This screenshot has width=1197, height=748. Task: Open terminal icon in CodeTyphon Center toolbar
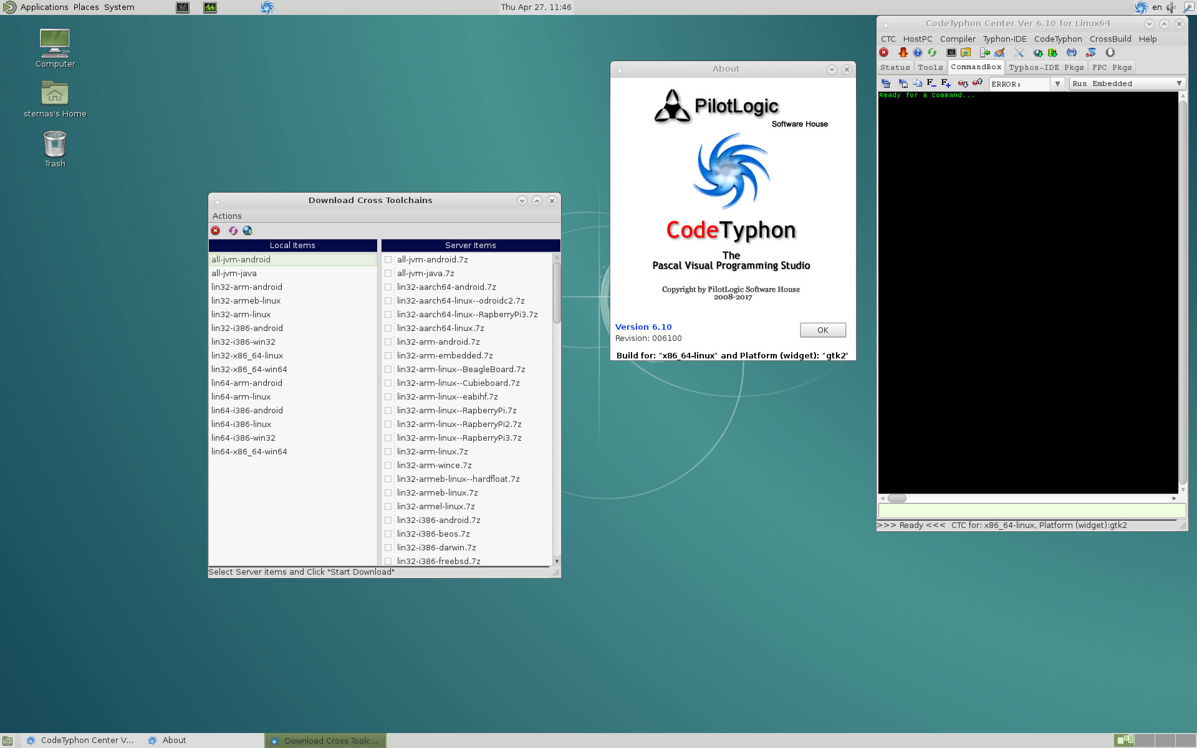[x=951, y=53]
